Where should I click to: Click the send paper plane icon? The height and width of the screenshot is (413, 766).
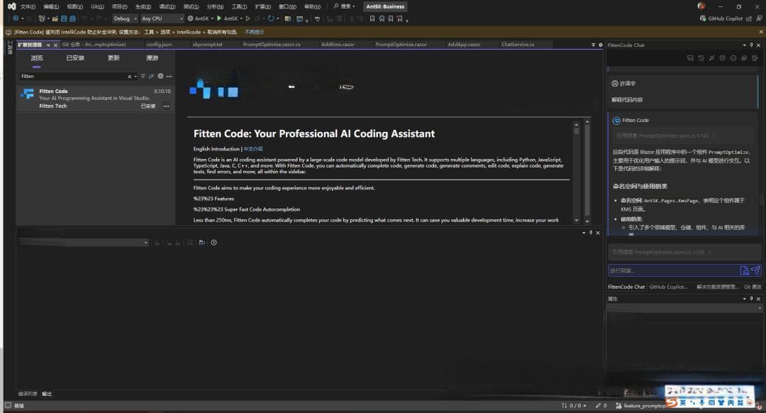(x=755, y=270)
